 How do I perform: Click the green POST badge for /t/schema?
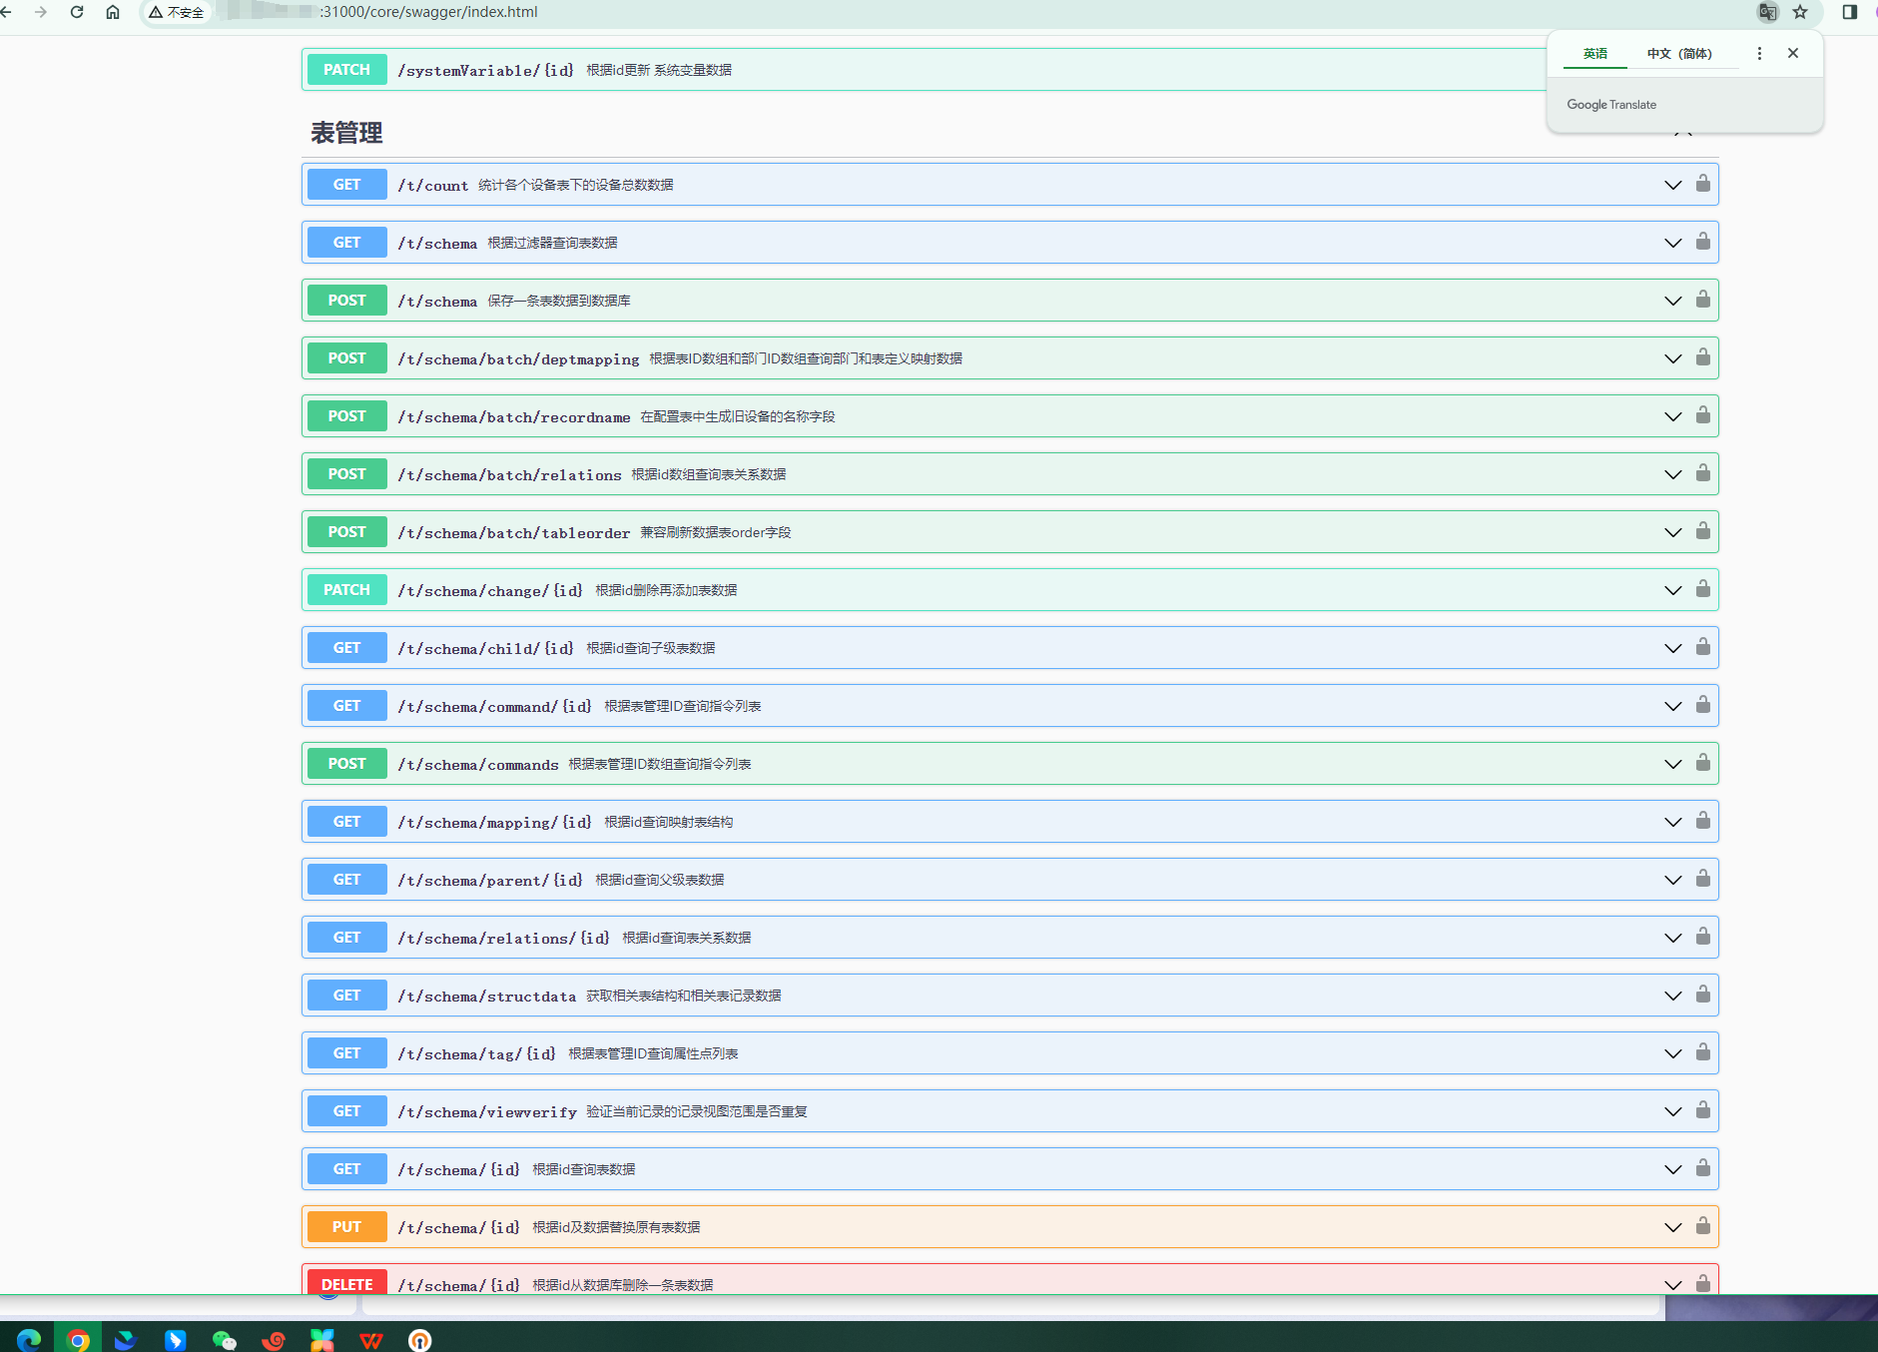click(x=346, y=301)
